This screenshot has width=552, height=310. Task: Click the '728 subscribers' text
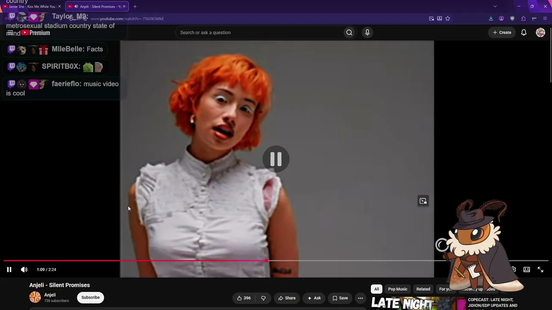pos(56,301)
